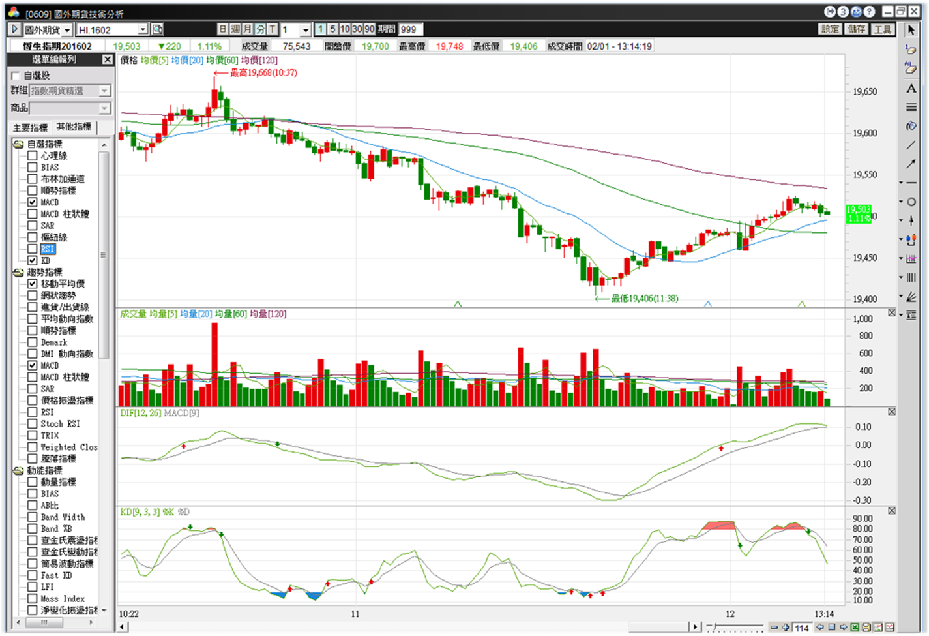The height and width of the screenshot is (636, 929).
Task: Collapse the 動能指標 tree folder
Action: (x=18, y=470)
